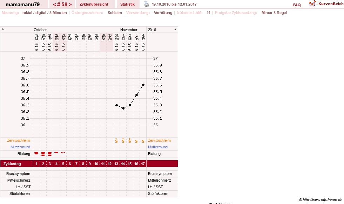
Task: Select temperature point at 36.45 on day 16
Action: click(136, 95)
